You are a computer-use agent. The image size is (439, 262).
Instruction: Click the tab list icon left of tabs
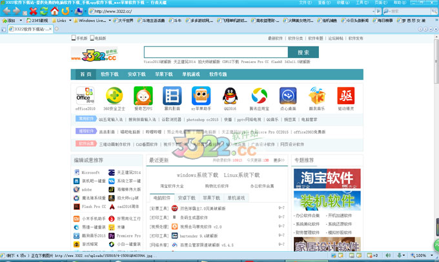(x=4, y=29)
